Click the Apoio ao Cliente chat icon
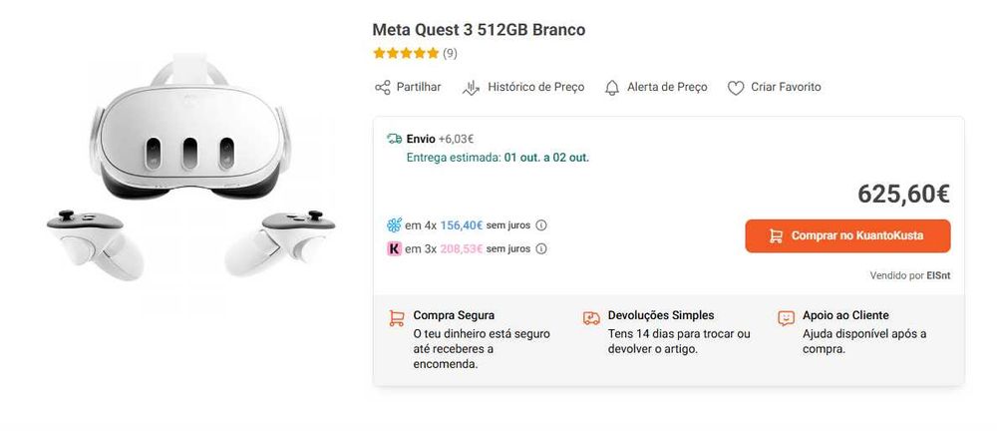This screenshot has width=997, height=431. [786, 318]
